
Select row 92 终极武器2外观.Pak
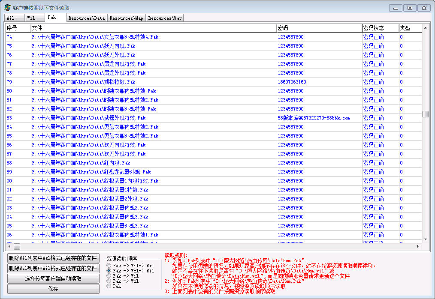(x=213, y=199)
